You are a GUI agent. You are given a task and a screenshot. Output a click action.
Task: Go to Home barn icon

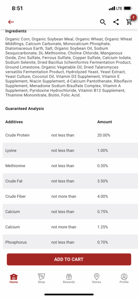point(14,277)
